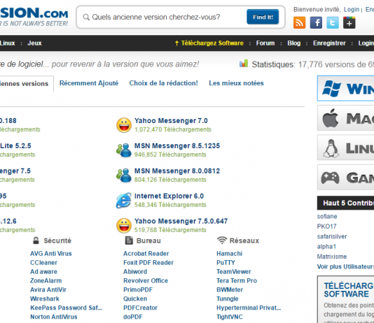The width and height of the screenshot is (374, 323).
Task: Open the BWMeter link
Action: pos(230,289)
